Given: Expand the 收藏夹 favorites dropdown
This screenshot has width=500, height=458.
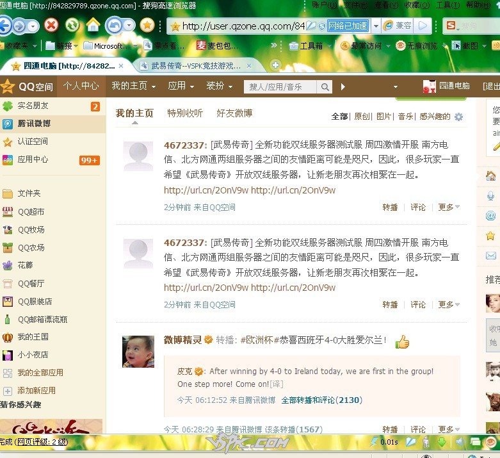Looking at the screenshot, I should click(x=35, y=46).
